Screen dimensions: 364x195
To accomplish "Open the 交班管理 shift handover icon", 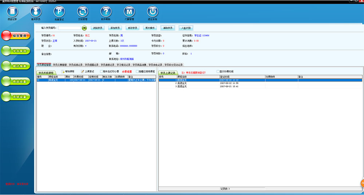I will tap(83, 12).
